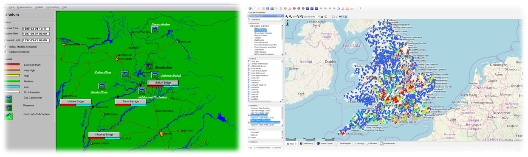Click the Very High orange legend swatch
528x157 pixels.
pyautogui.click(x=12, y=70)
